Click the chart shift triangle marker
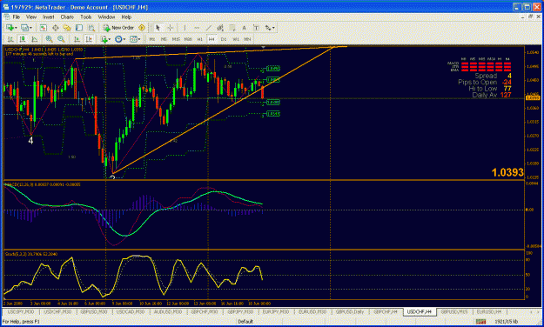Screen dimensions: 544x327 tap(263, 47)
